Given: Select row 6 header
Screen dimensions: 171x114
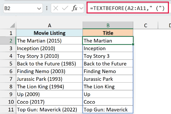Looking at the screenshot, I should click(x=8, y=71).
